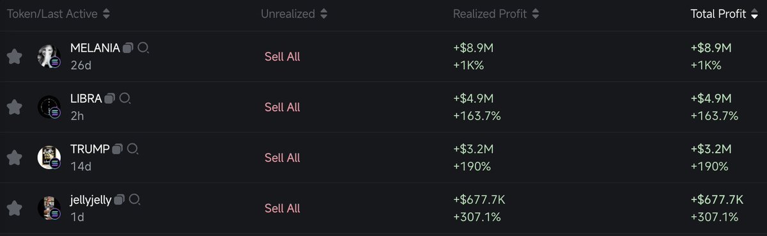This screenshot has height=236, width=767.
Task: Toggle favorite star on jellyjelly row
Action: click(14, 208)
